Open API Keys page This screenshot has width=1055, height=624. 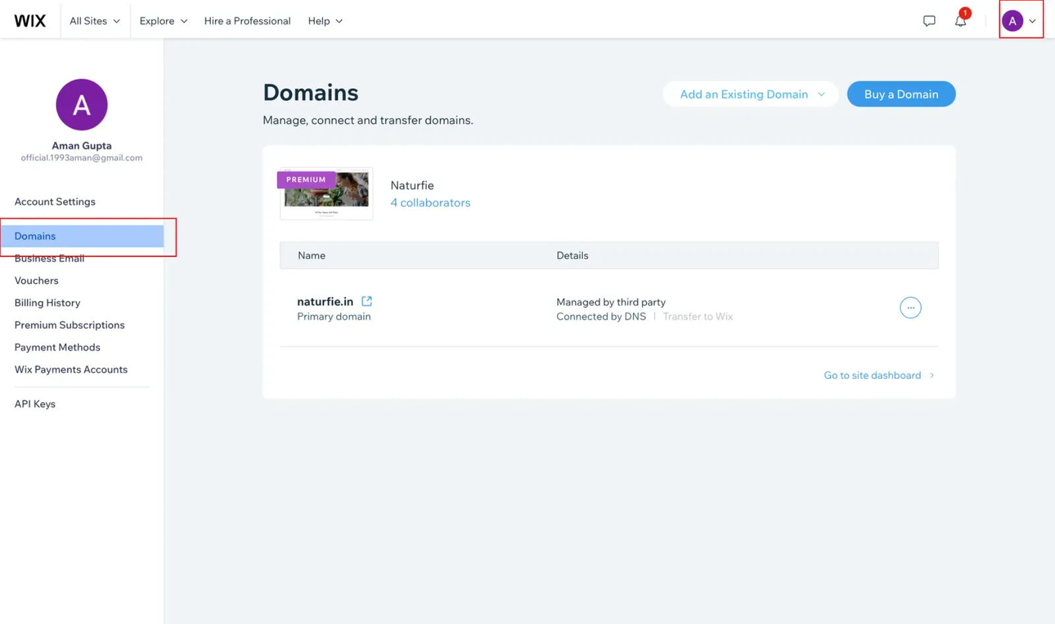coord(35,404)
